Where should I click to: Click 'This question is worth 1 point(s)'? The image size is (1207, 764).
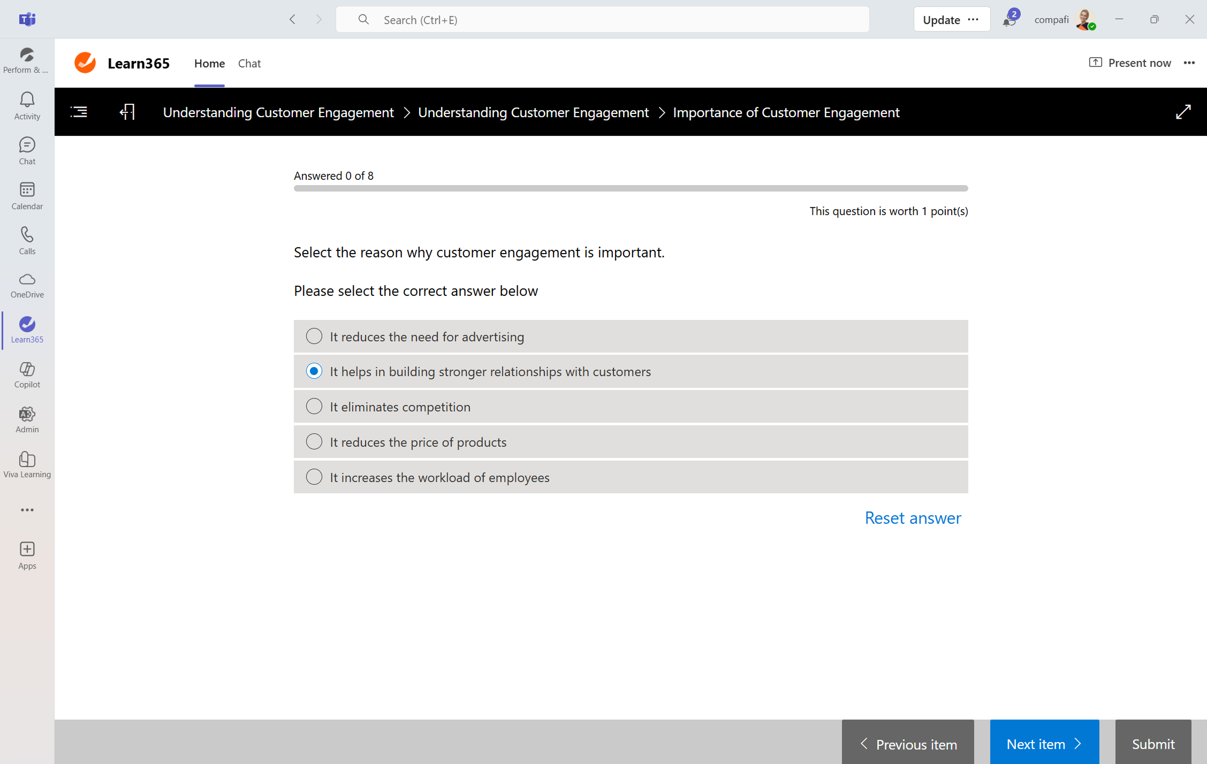(x=889, y=211)
